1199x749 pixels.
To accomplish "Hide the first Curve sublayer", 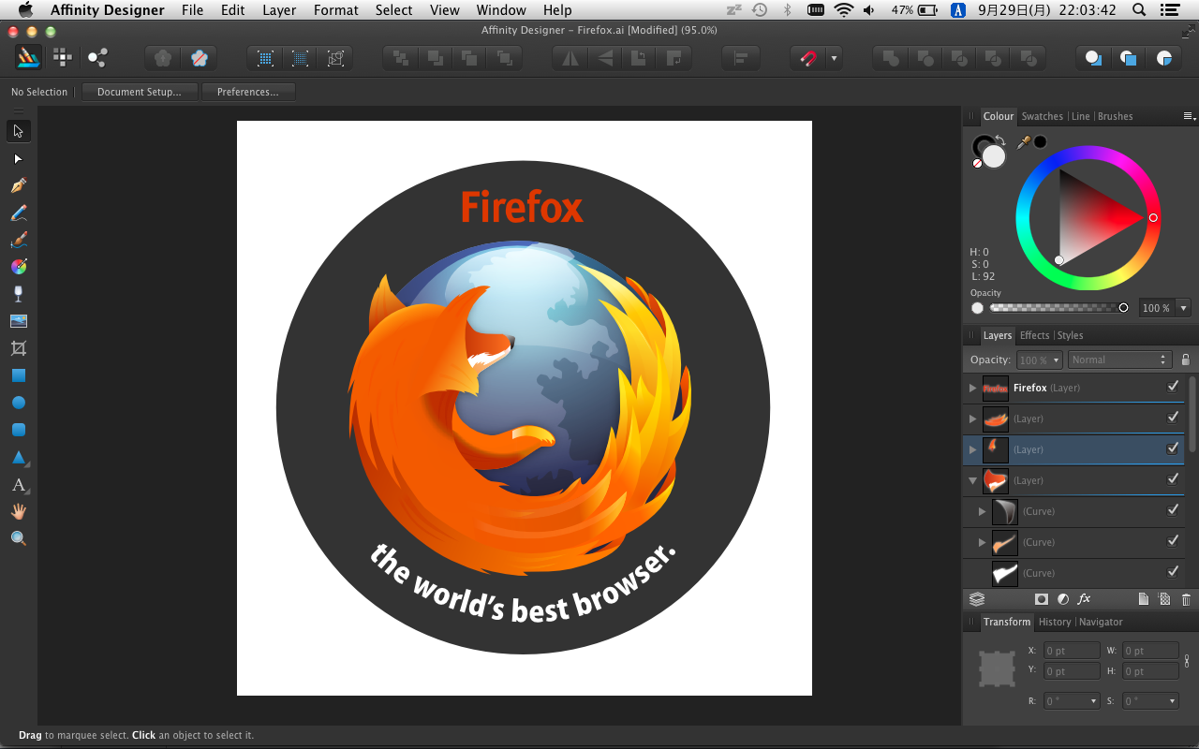I will [1173, 510].
